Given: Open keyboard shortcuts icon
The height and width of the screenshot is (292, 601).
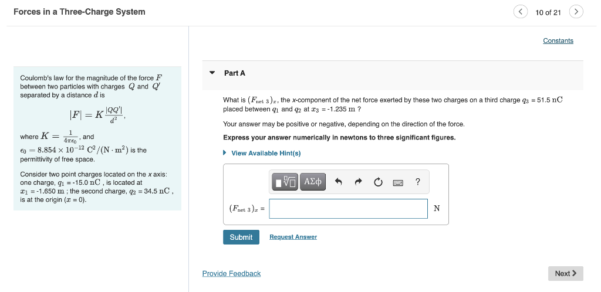Looking at the screenshot, I should coord(398,182).
